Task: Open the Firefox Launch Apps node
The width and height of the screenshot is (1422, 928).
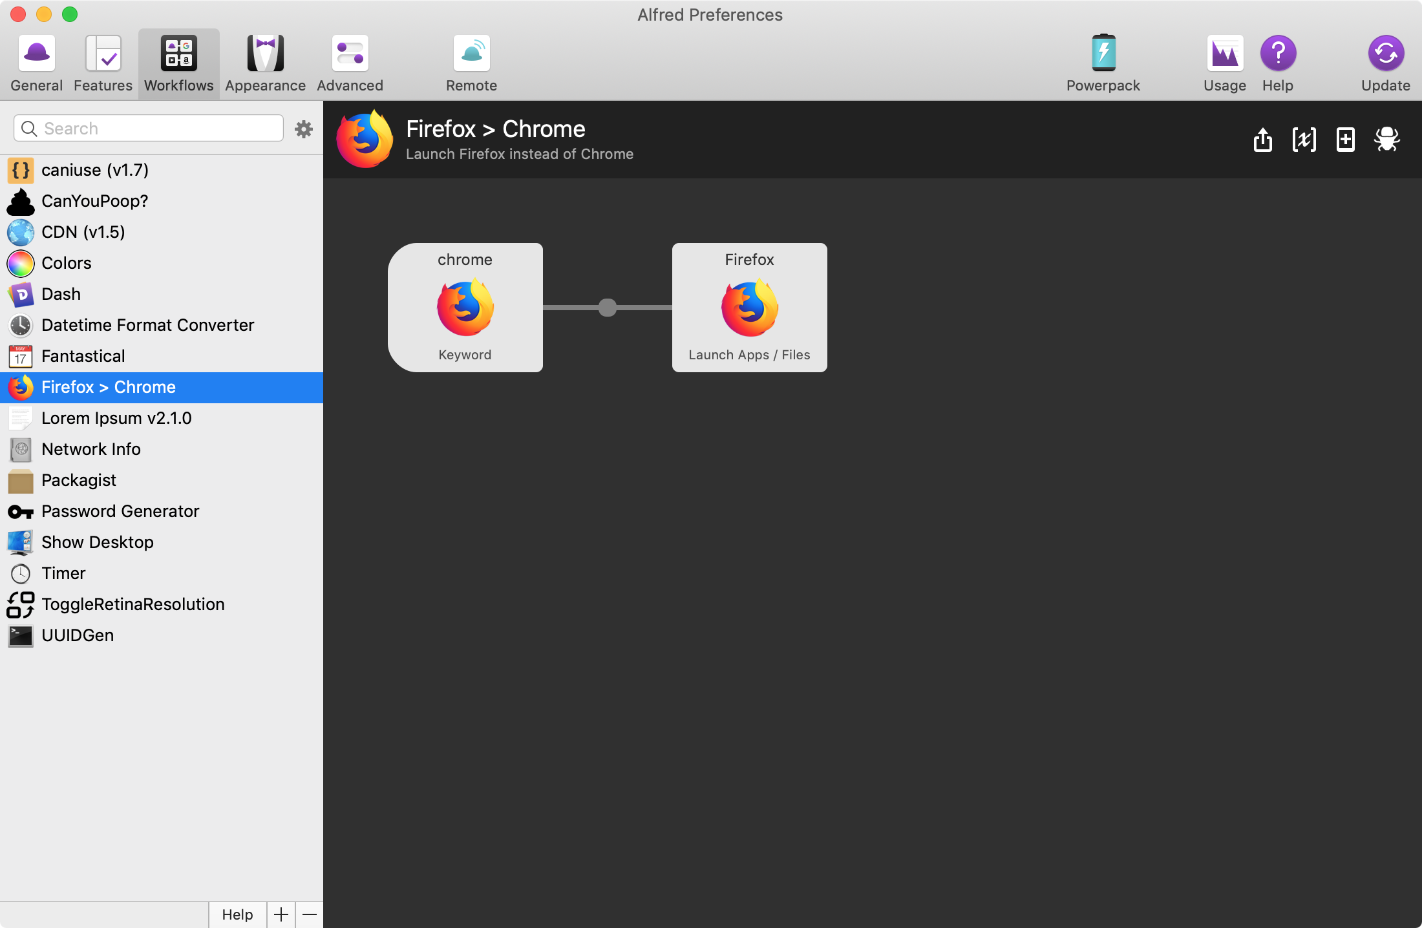Action: (749, 308)
